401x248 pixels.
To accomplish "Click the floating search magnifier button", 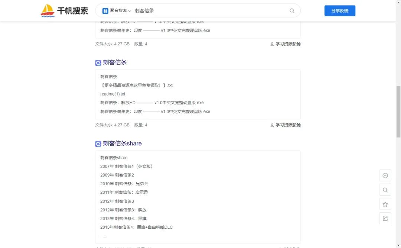I will [x=385, y=190].
